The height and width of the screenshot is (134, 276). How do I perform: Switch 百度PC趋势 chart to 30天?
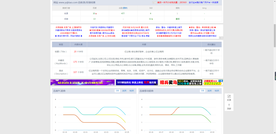(125, 91)
